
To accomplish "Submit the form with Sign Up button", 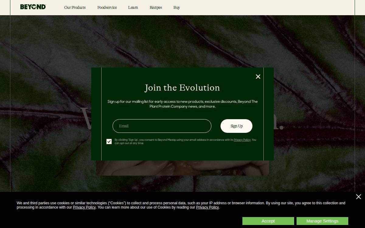I will (x=236, y=126).
